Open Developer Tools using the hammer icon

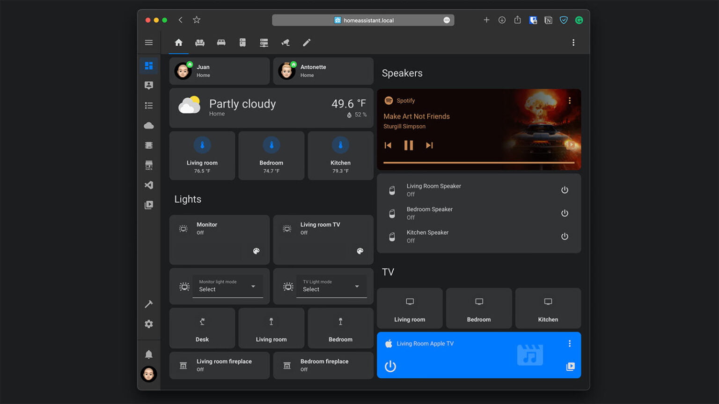coord(149,304)
